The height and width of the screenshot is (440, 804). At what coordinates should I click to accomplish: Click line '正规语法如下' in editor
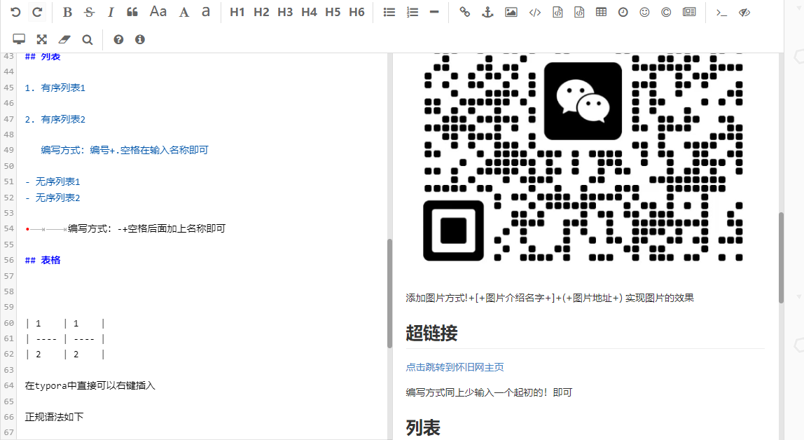[54, 417]
